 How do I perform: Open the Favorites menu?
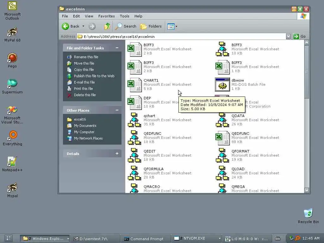click(x=106, y=16)
